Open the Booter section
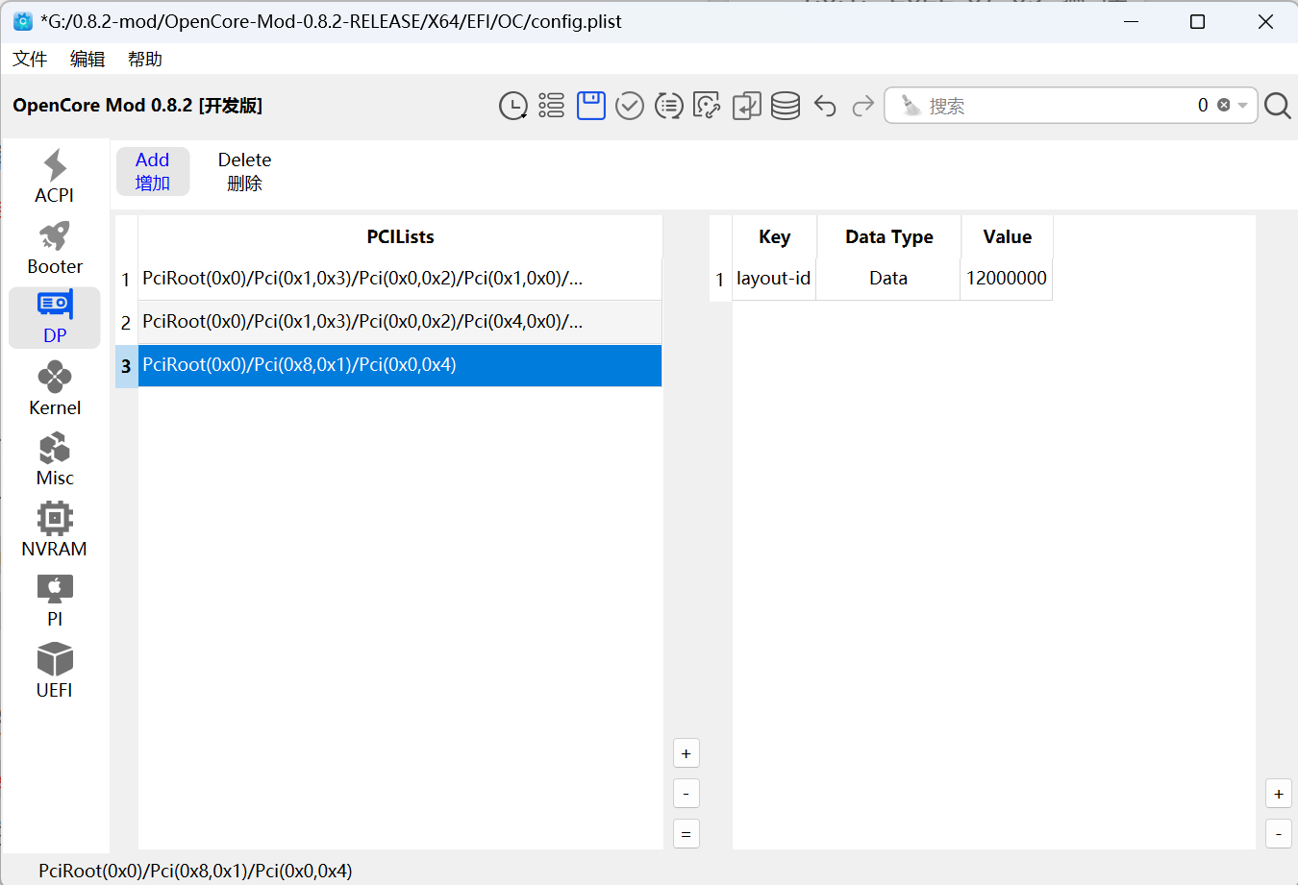The image size is (1298, 885). [55, 248]
